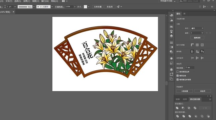This screenshot has height=120, width=216.
Task: Open the Symbols panel club icon
Action: click(172, 36)
